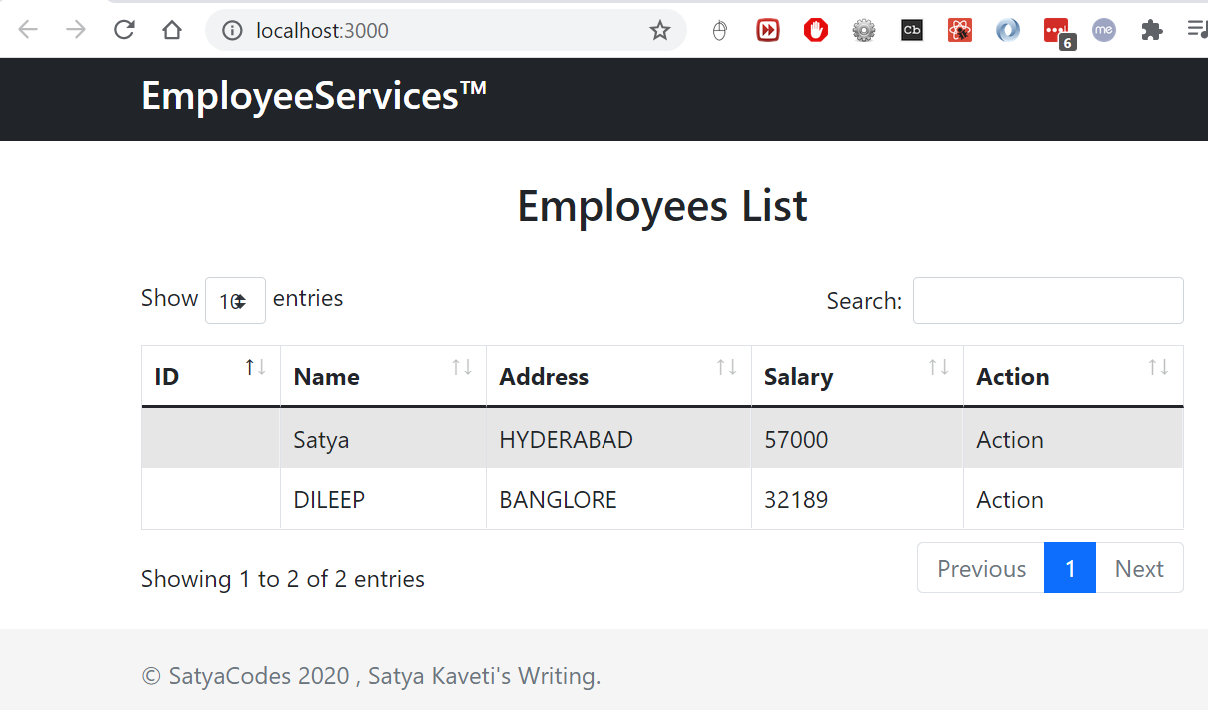Bookmark this page with the star icon
The height and width of the screenshot is (710, 1208).
tap(659, 31)
